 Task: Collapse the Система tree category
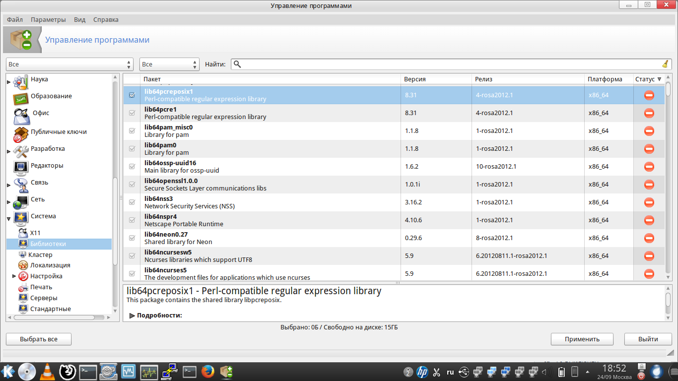9,217
